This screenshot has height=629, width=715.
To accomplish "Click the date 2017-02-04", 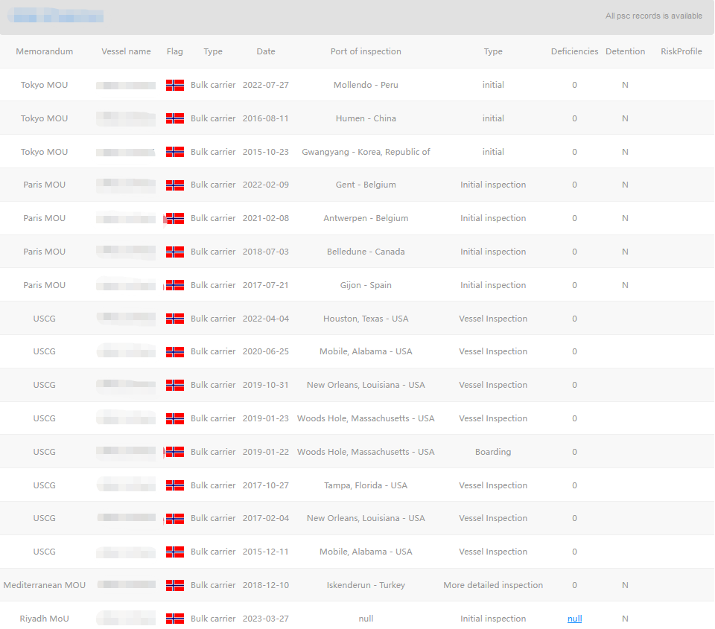I will 266,518.
